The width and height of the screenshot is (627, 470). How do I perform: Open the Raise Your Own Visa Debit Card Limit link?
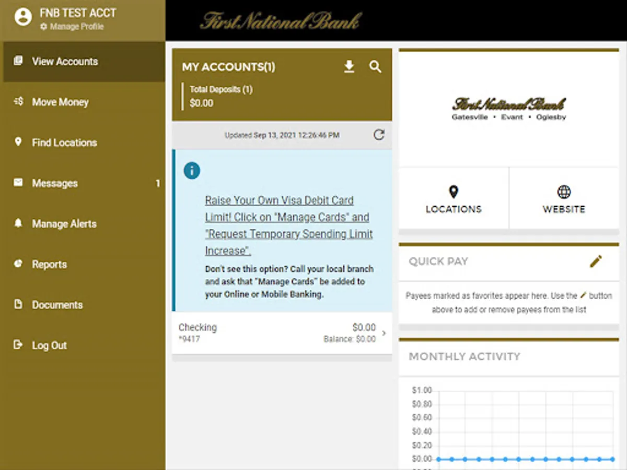288,226
